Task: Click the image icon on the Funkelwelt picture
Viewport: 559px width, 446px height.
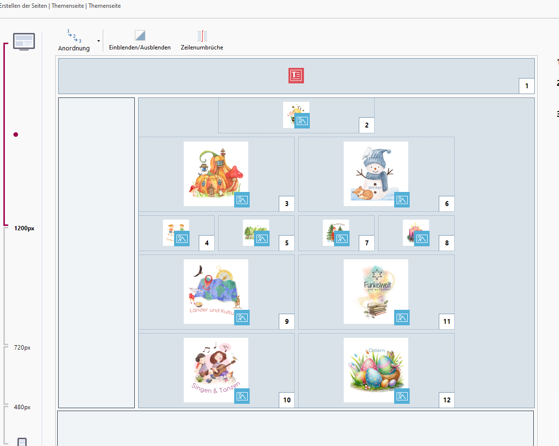Action: click(x=402, y=318)
